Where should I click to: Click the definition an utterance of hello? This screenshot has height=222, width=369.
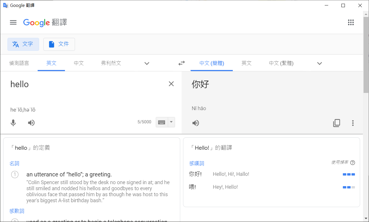69,174
